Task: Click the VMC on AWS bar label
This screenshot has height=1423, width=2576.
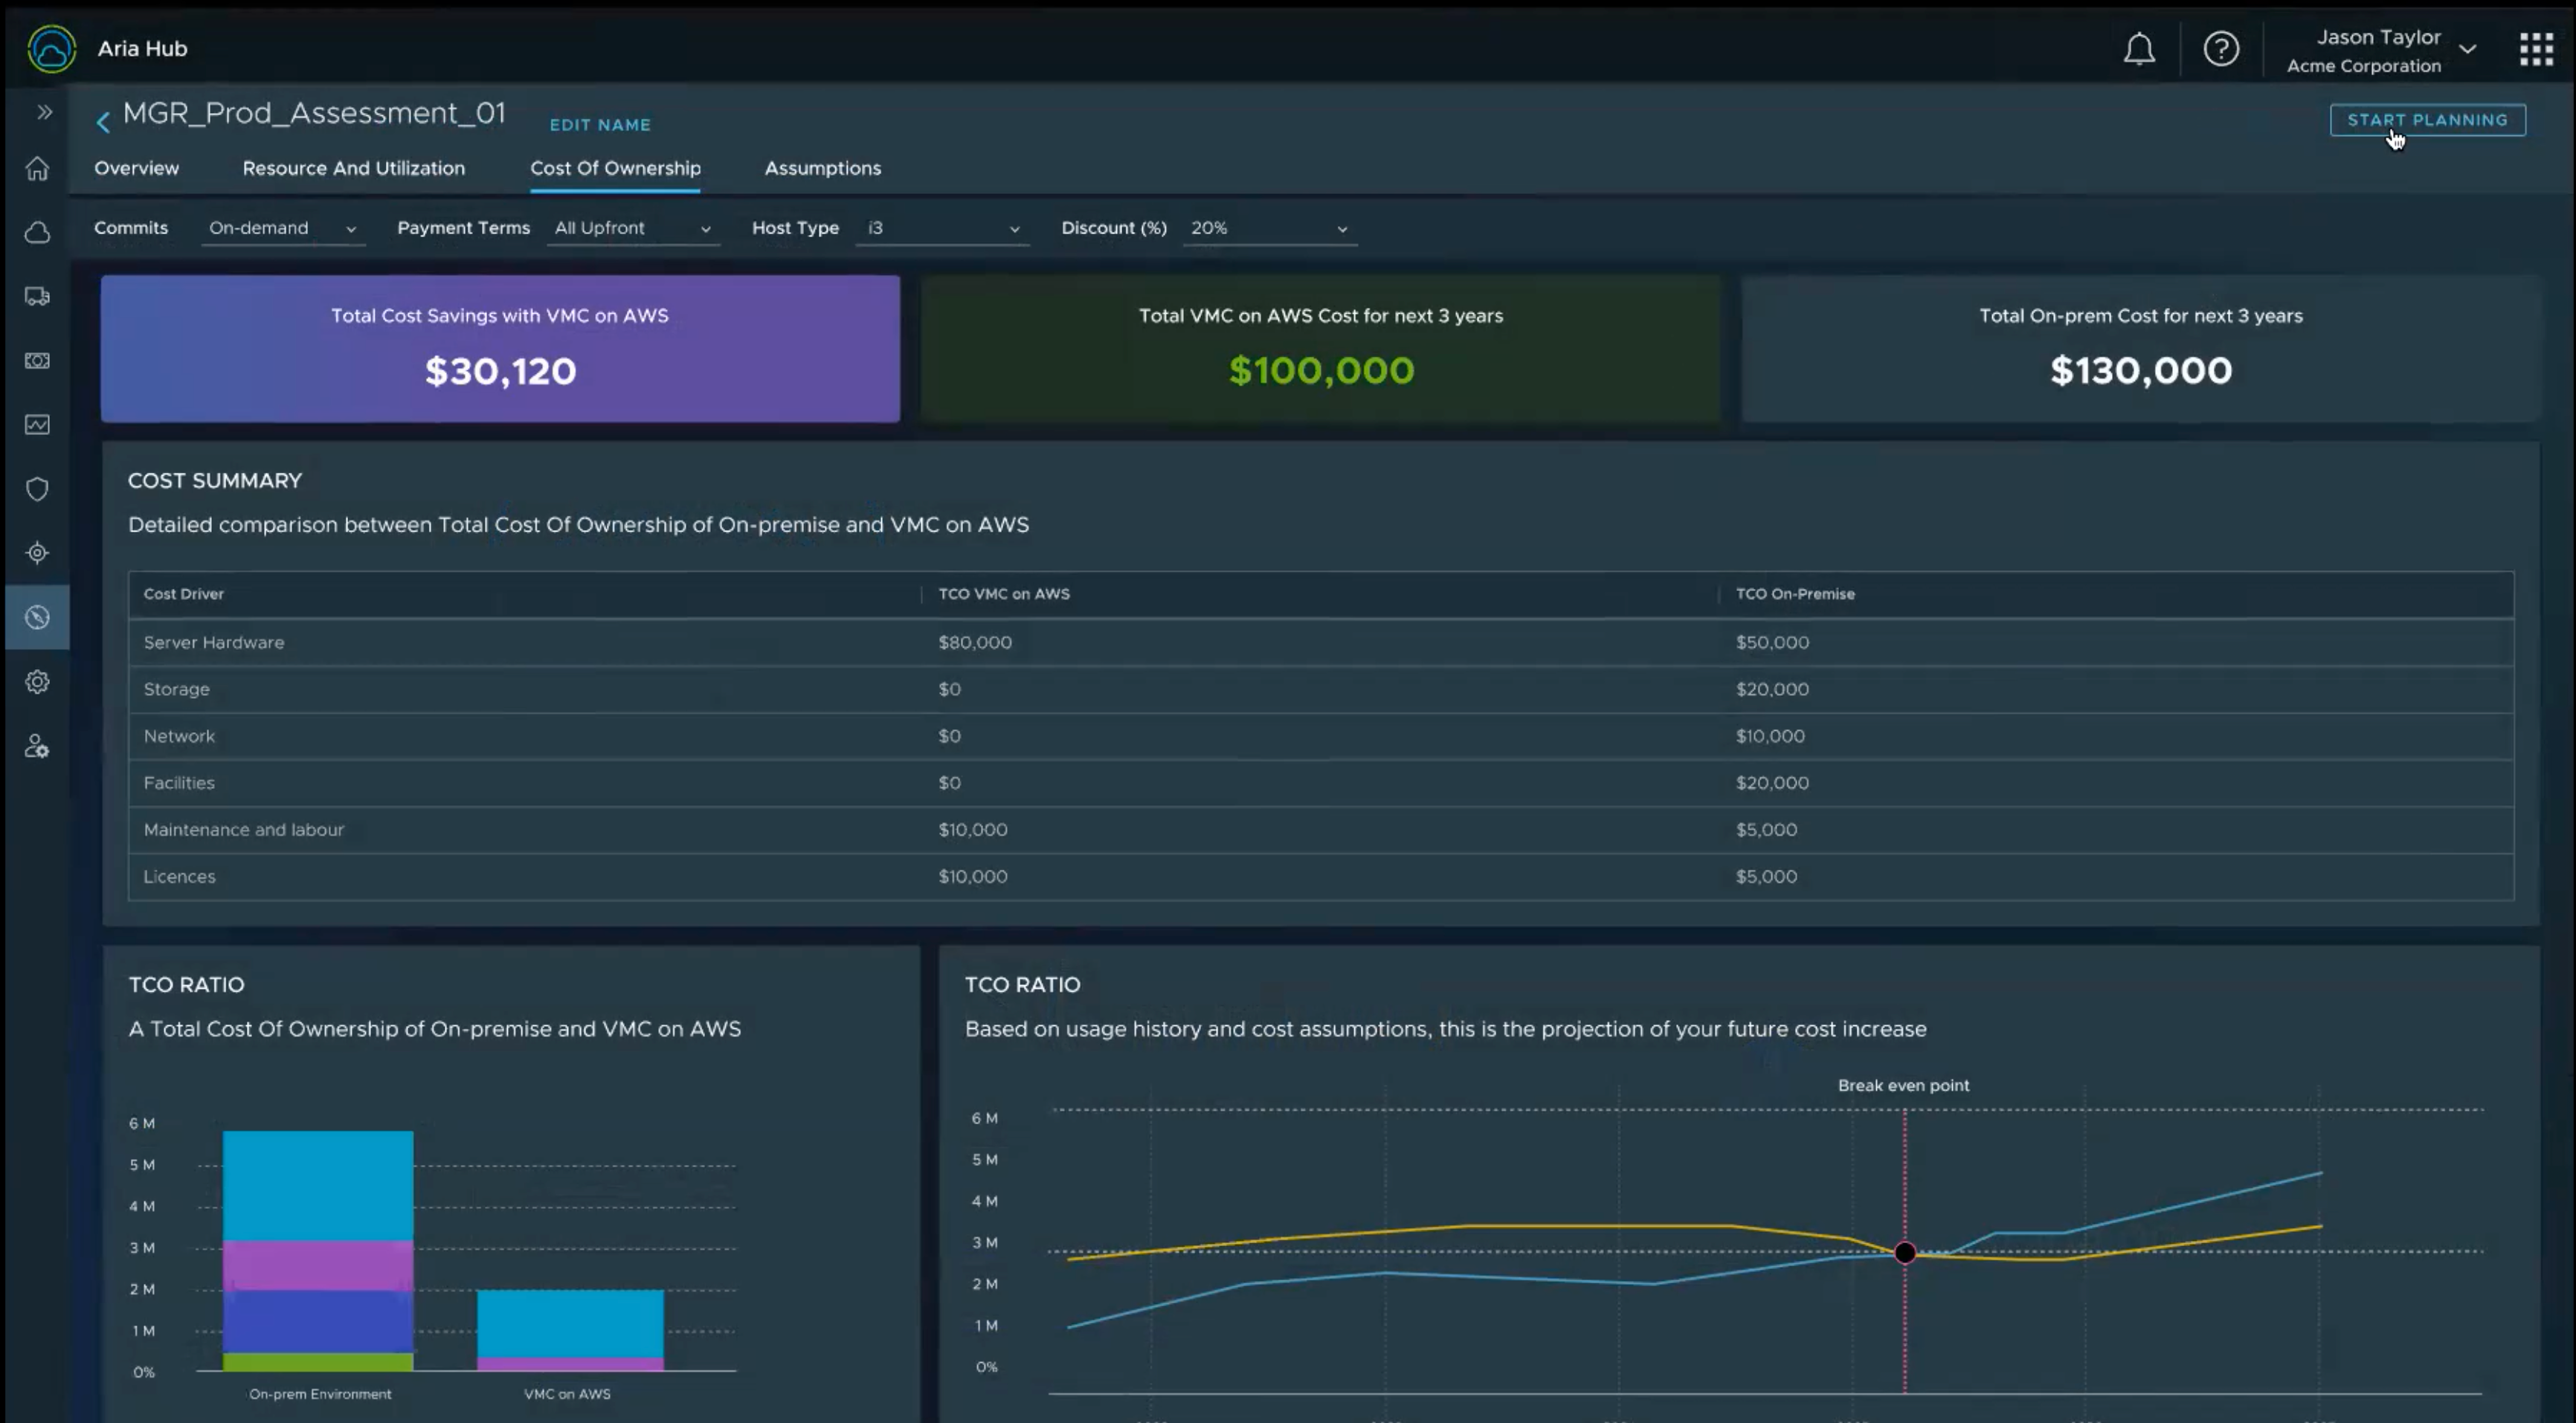Action: [567, 1394]
